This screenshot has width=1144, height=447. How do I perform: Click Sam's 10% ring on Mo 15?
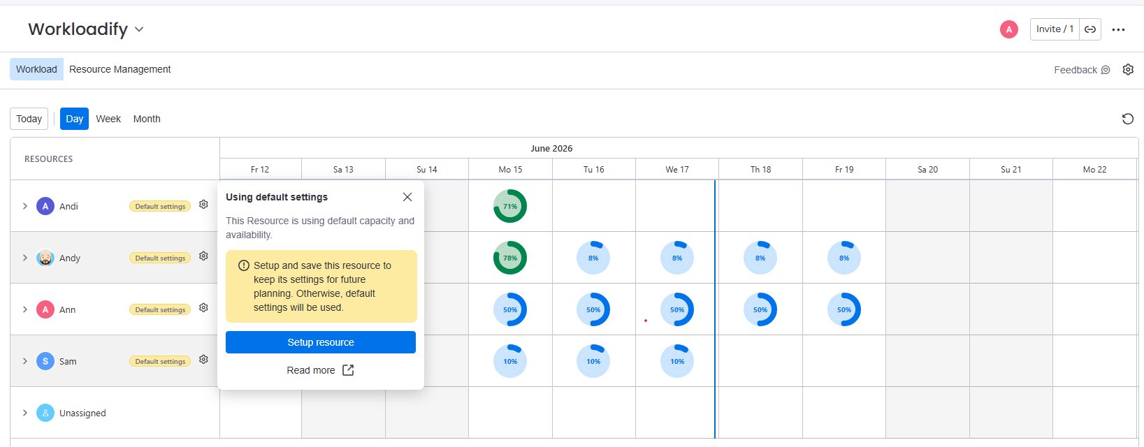(x=510, y=361)
